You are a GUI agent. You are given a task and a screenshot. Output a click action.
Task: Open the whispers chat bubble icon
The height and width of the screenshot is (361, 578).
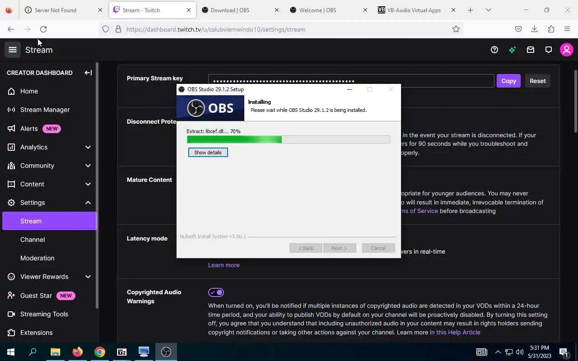point(549,50)
